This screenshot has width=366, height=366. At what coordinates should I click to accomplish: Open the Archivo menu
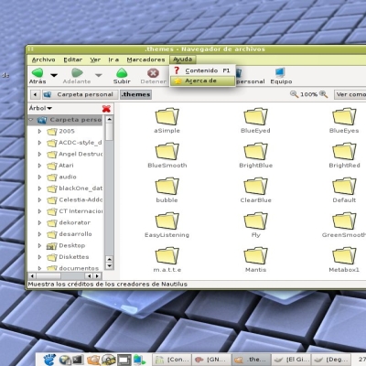pos(44,59)
